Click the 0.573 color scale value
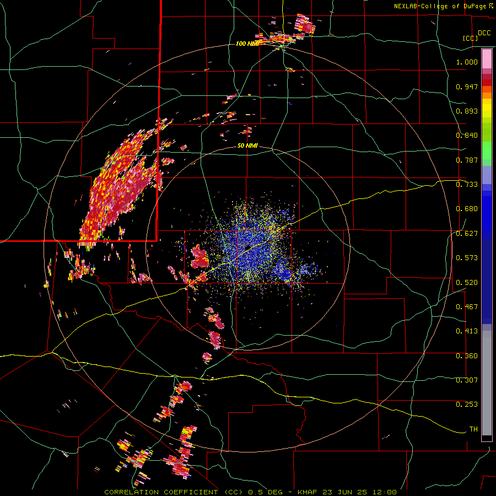496x496 pixels. [467, 258]
